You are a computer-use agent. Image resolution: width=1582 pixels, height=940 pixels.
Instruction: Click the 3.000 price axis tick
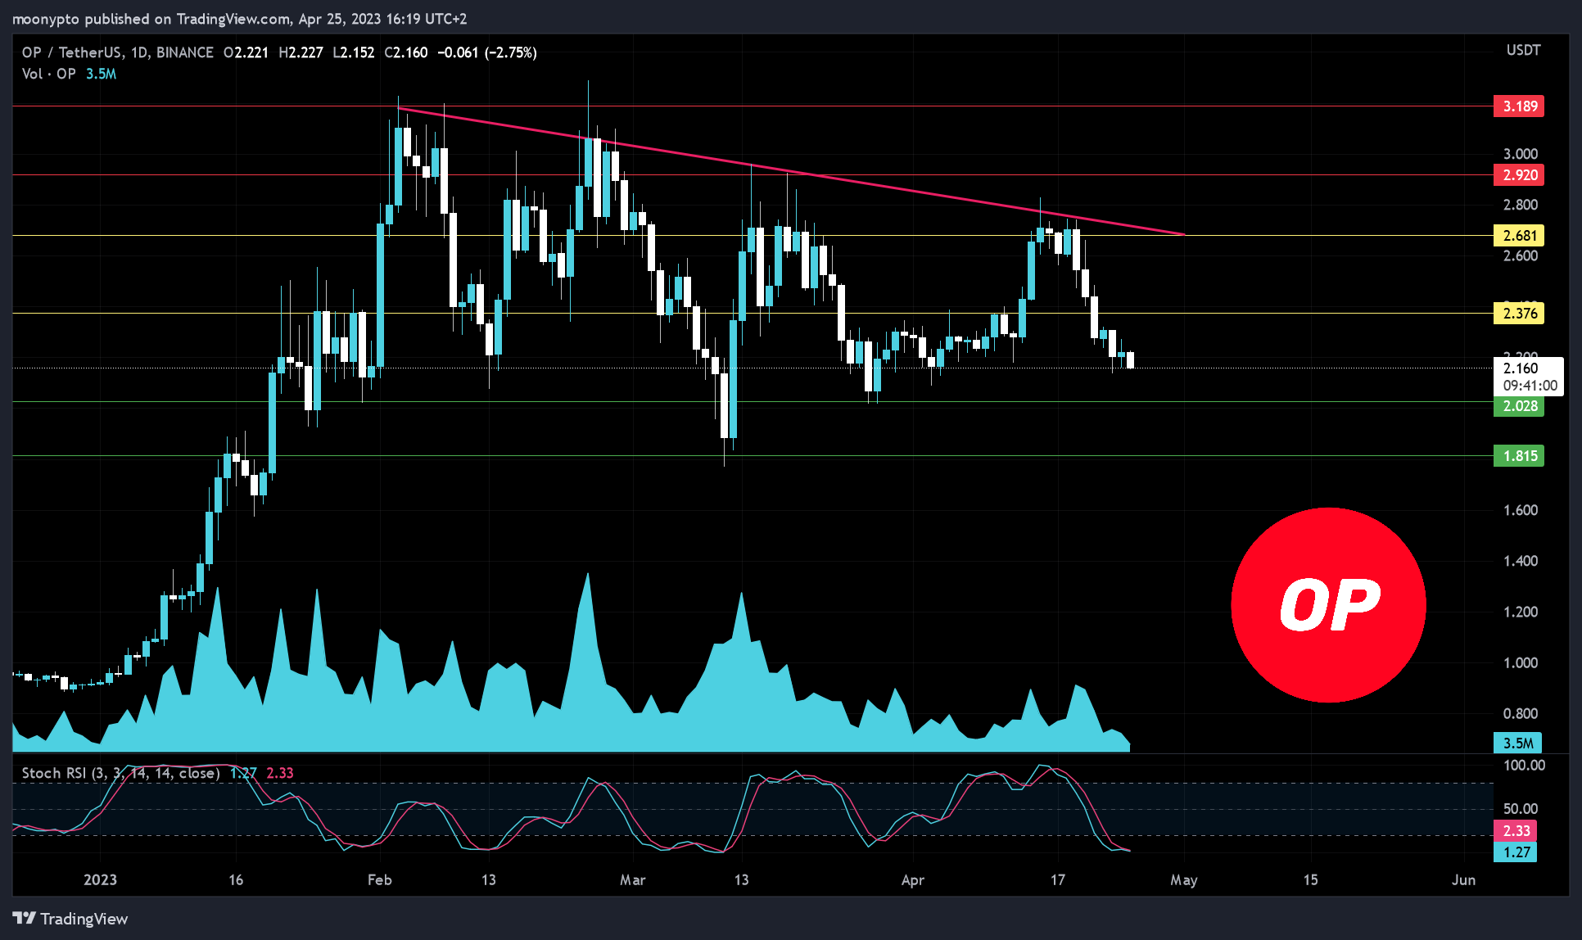1521,154
